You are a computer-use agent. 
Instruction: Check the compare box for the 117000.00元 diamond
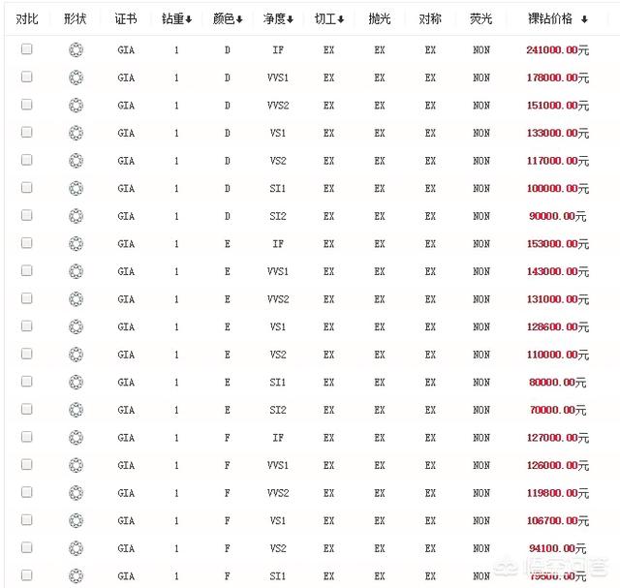pos(26,160)
